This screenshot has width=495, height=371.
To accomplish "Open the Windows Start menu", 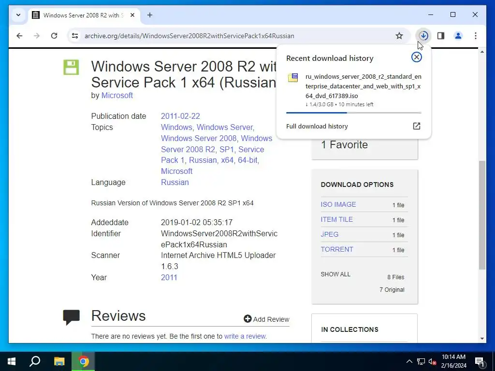I will [x=12, y=361].
